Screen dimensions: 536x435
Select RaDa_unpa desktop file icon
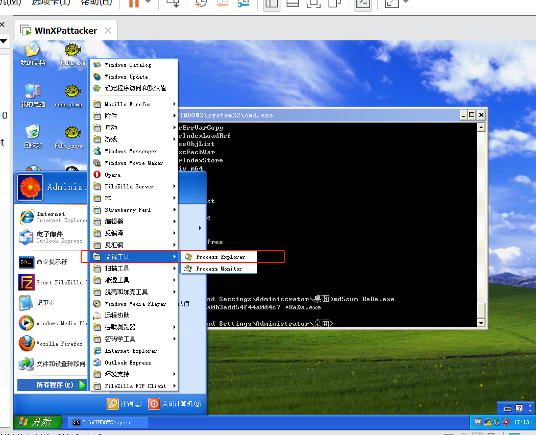pos(70,137)
